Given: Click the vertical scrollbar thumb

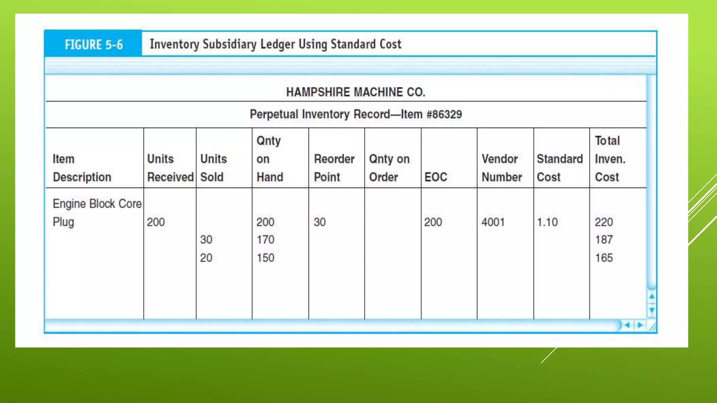Looking at the screenshot, I should pos(651,182).
